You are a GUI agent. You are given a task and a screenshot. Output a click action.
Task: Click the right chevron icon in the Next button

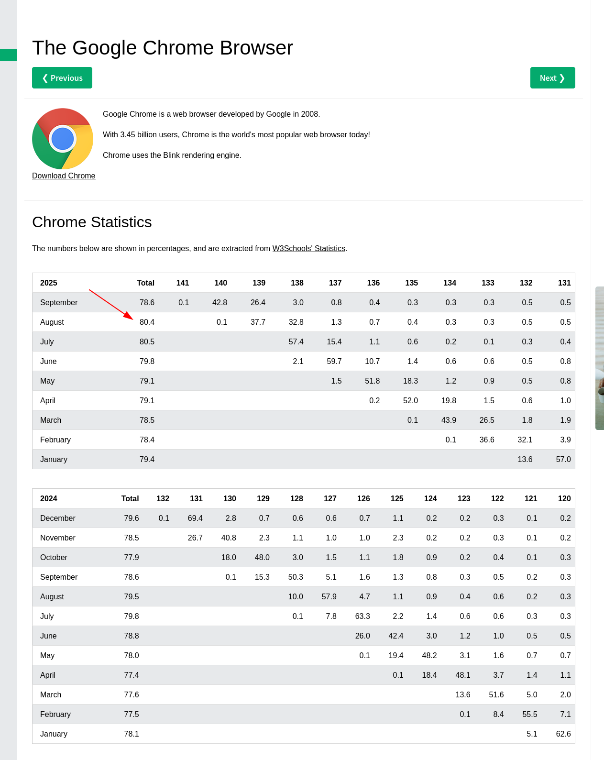pyautogui.click(x=562, y=78)
